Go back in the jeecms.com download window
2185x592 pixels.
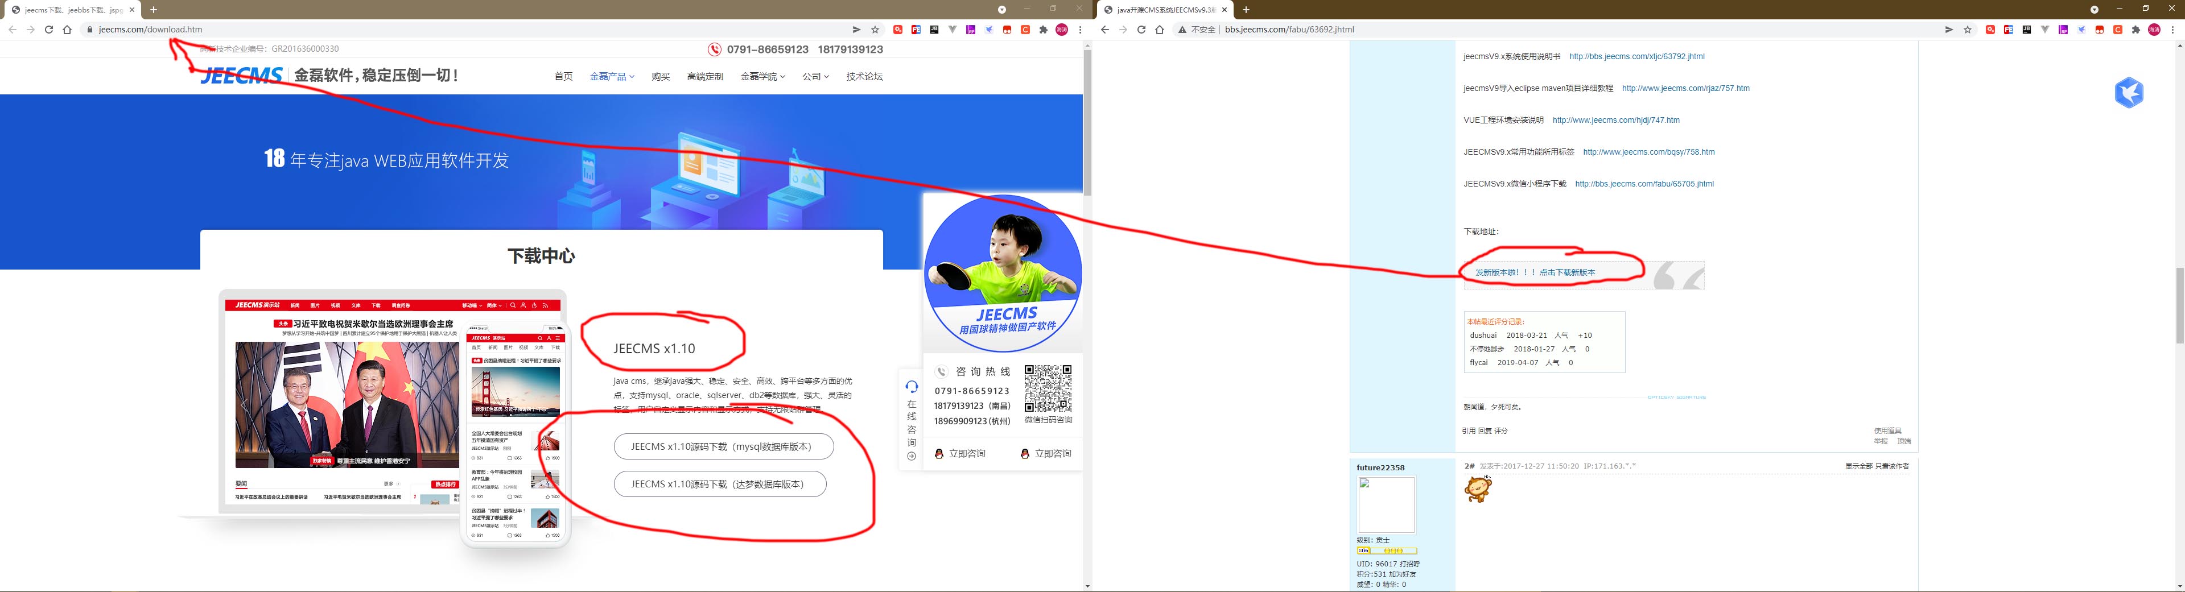pos(13,30)
